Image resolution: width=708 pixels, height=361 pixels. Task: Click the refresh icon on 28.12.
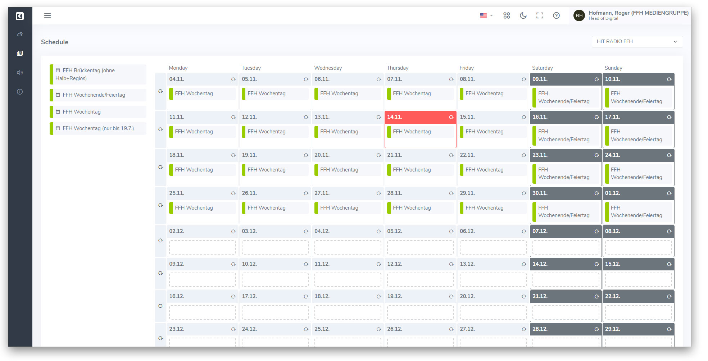(597, 329)
